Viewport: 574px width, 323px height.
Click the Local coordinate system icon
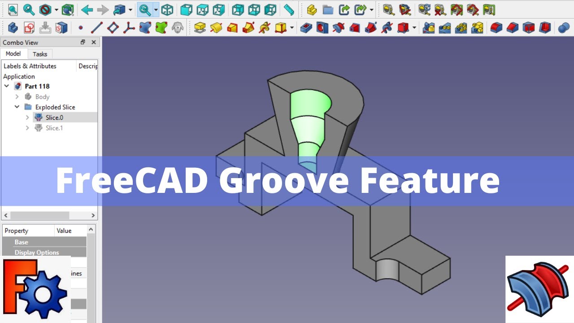click(129, 28)
